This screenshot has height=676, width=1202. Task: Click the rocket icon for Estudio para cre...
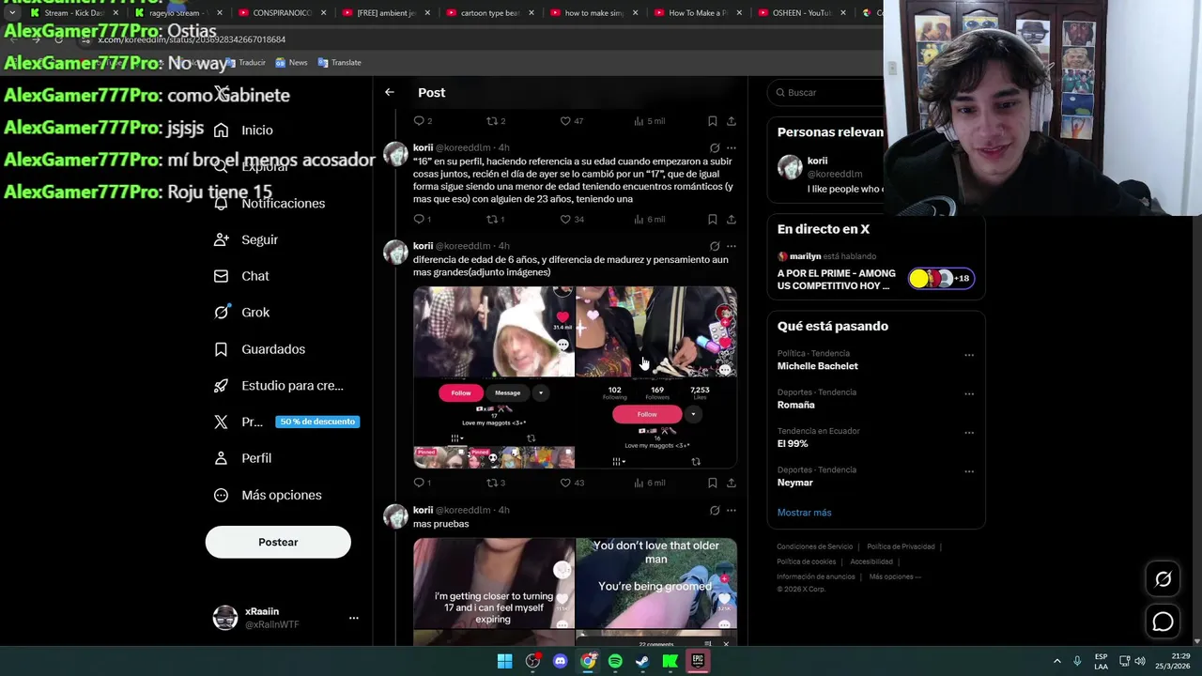tap(221, 386)
